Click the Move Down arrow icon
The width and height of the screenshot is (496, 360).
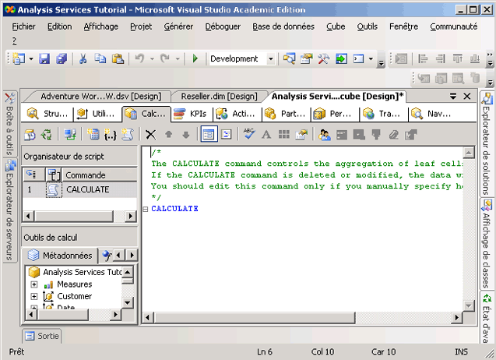(x=185, y=135)
